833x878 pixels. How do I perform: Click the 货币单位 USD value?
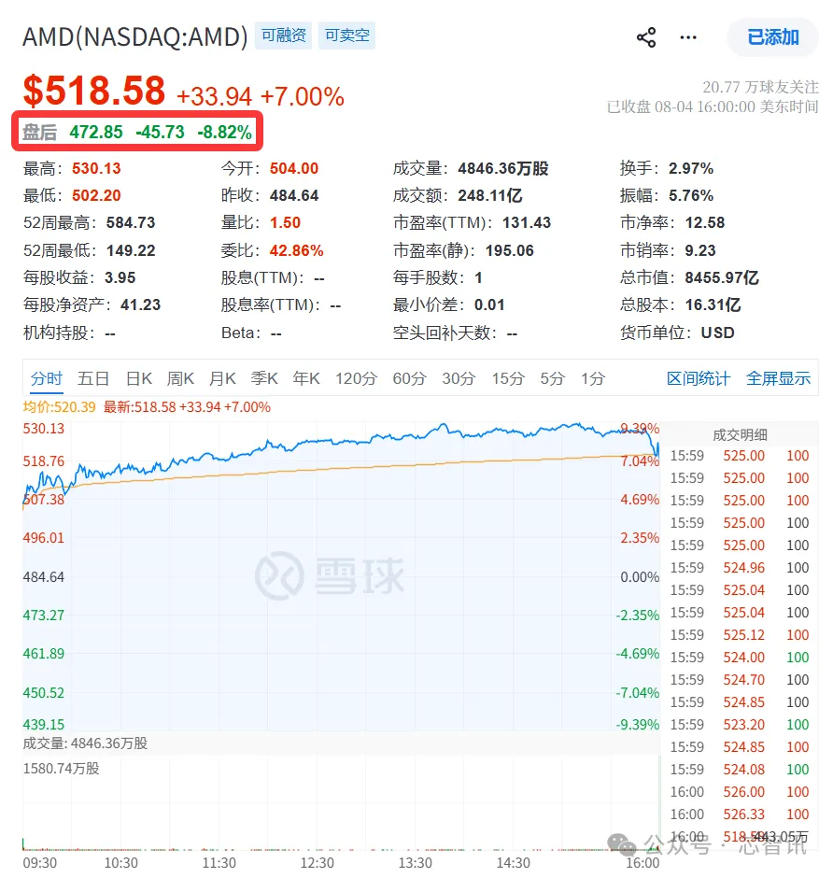click(x=717, y=333)
